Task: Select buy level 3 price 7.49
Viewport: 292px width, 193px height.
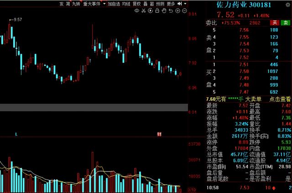Action: pos(244,78)
